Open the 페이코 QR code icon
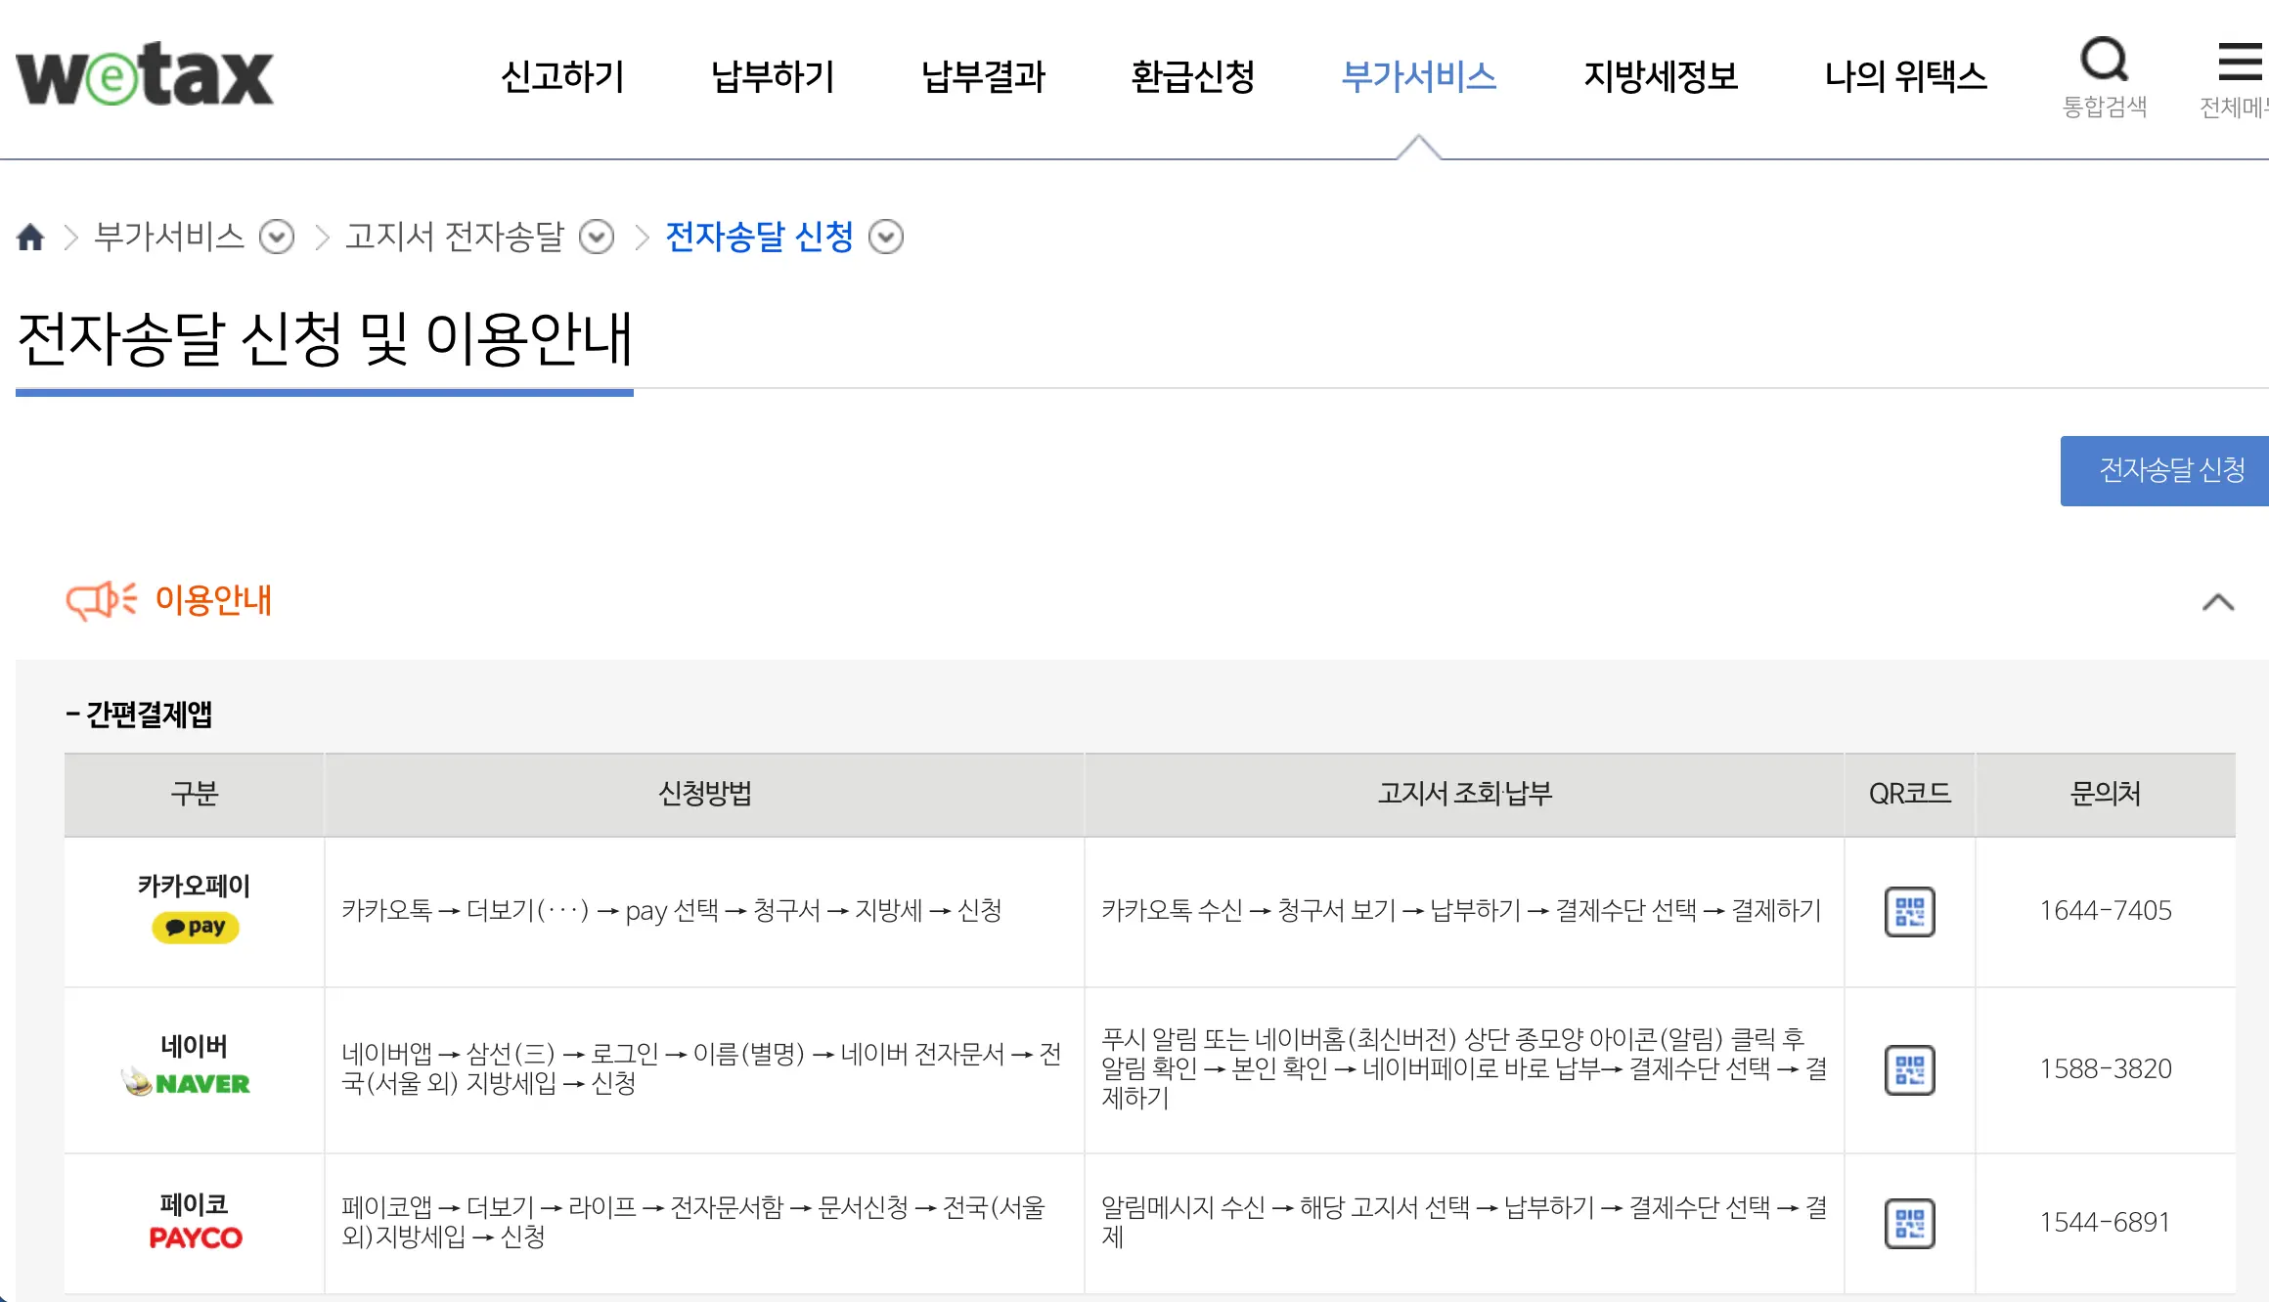Viewport: 2269px width, 1302px height. click(x=1909, y=1223)
